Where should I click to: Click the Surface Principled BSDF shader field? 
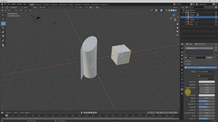click(206, 72)
